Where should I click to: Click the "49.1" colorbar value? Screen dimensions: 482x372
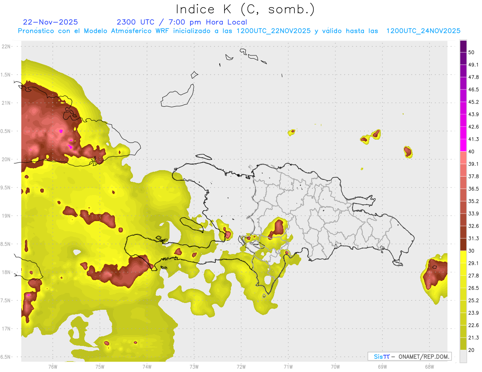point(474,65)
